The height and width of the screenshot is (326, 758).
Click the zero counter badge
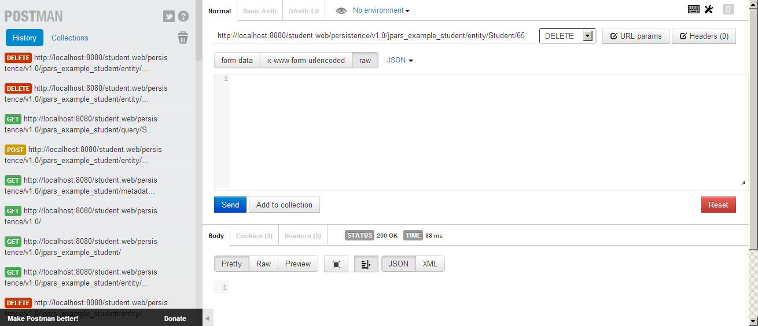point(728,9)
